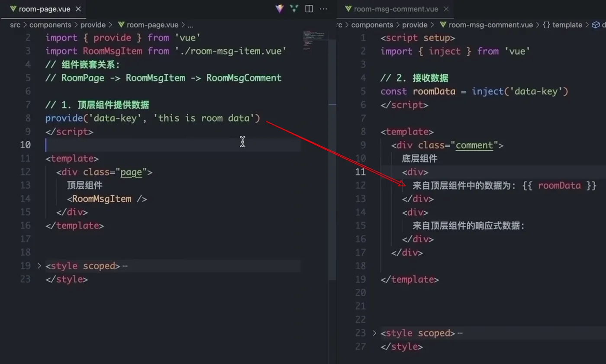Click line number 10 in the room-page.vue gutter
The height and width of the screenshot is (364, 606).
25,145
